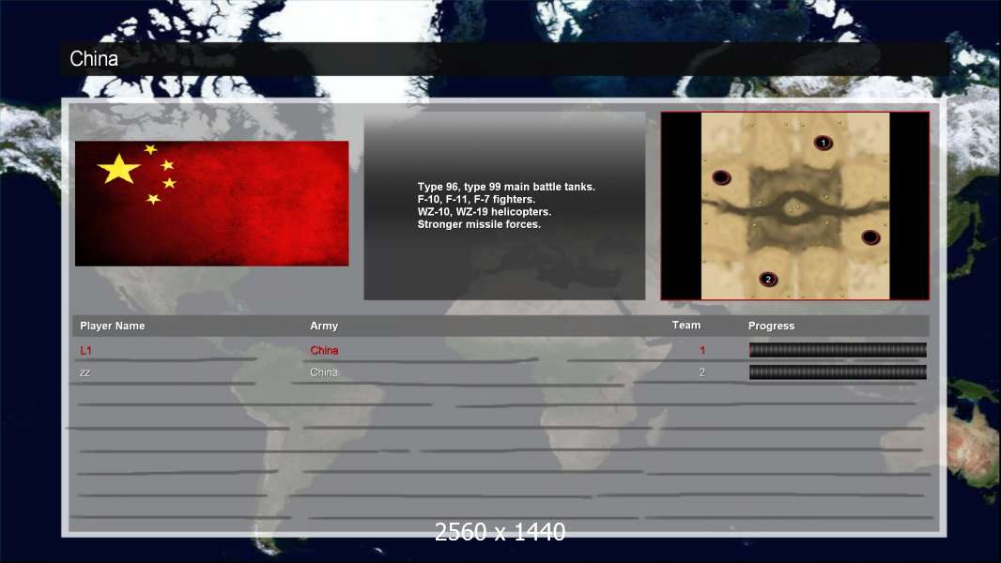Click the Progress column header
This screenshot has height=563, width=1001.
[x=771, y=326]
